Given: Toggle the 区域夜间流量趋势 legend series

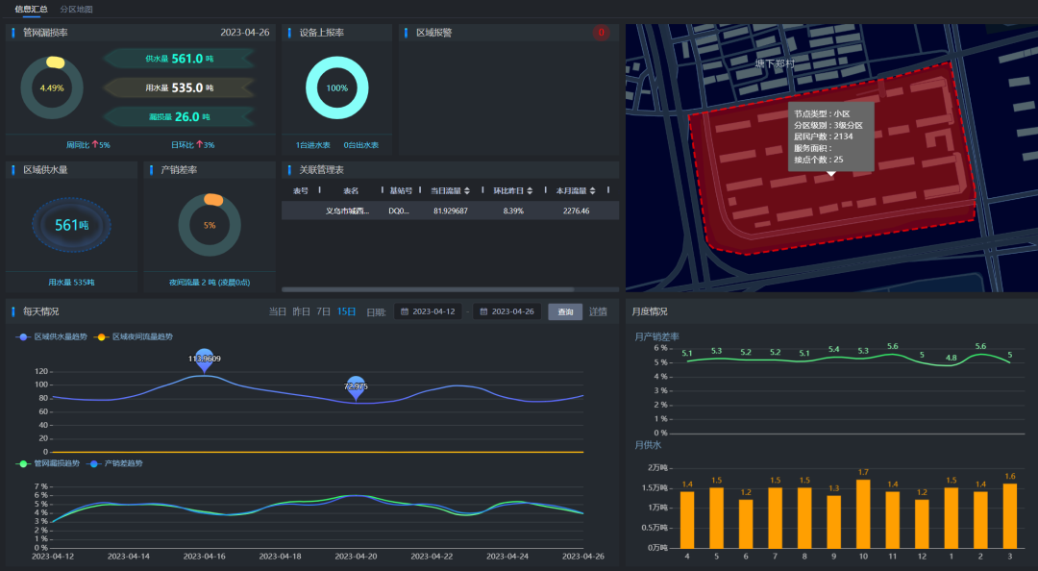Looking at the screenshot, I should (137, 336).
